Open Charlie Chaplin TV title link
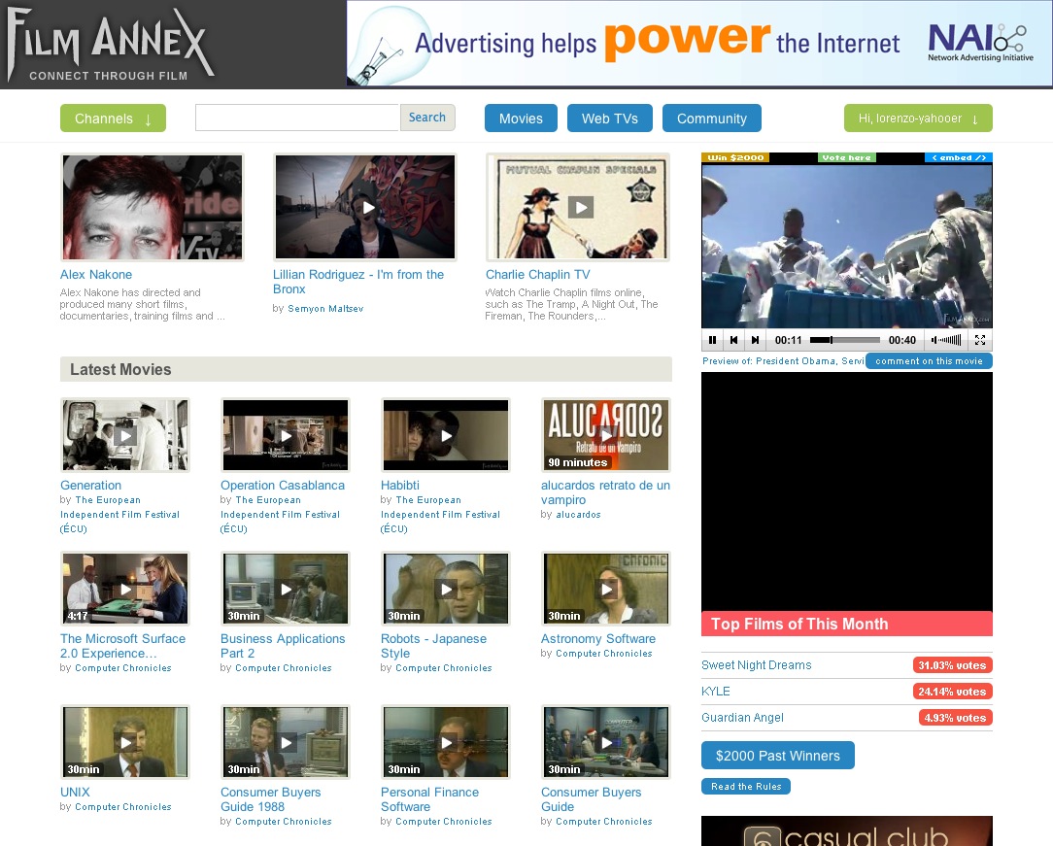 click(538, 275)
